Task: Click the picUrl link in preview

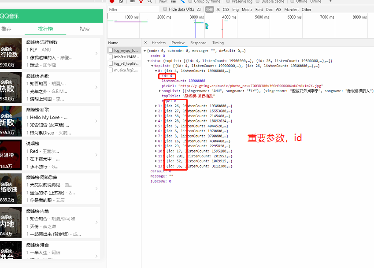Action: click(251, 86)
